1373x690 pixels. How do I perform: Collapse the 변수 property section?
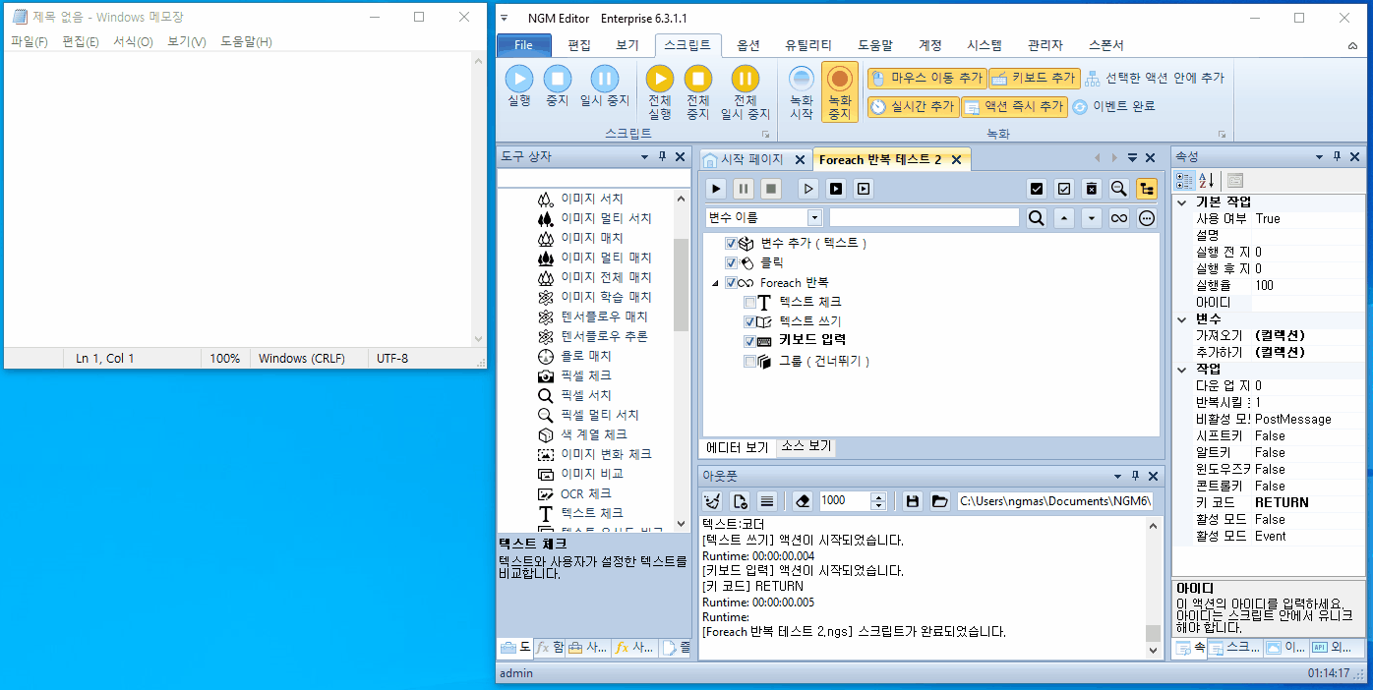click(x=1182, y=319)
